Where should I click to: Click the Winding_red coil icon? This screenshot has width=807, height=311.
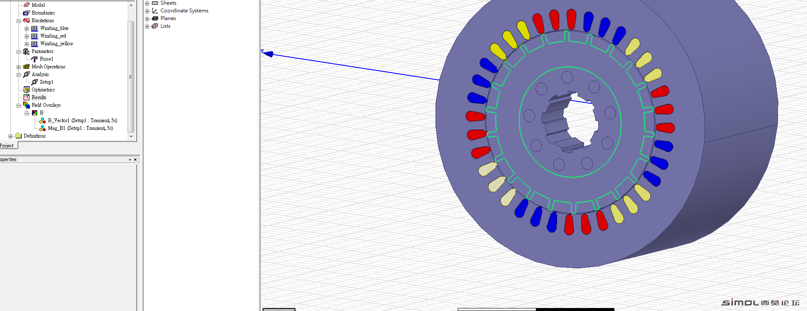pyautogui.click(x=35, y=36)
